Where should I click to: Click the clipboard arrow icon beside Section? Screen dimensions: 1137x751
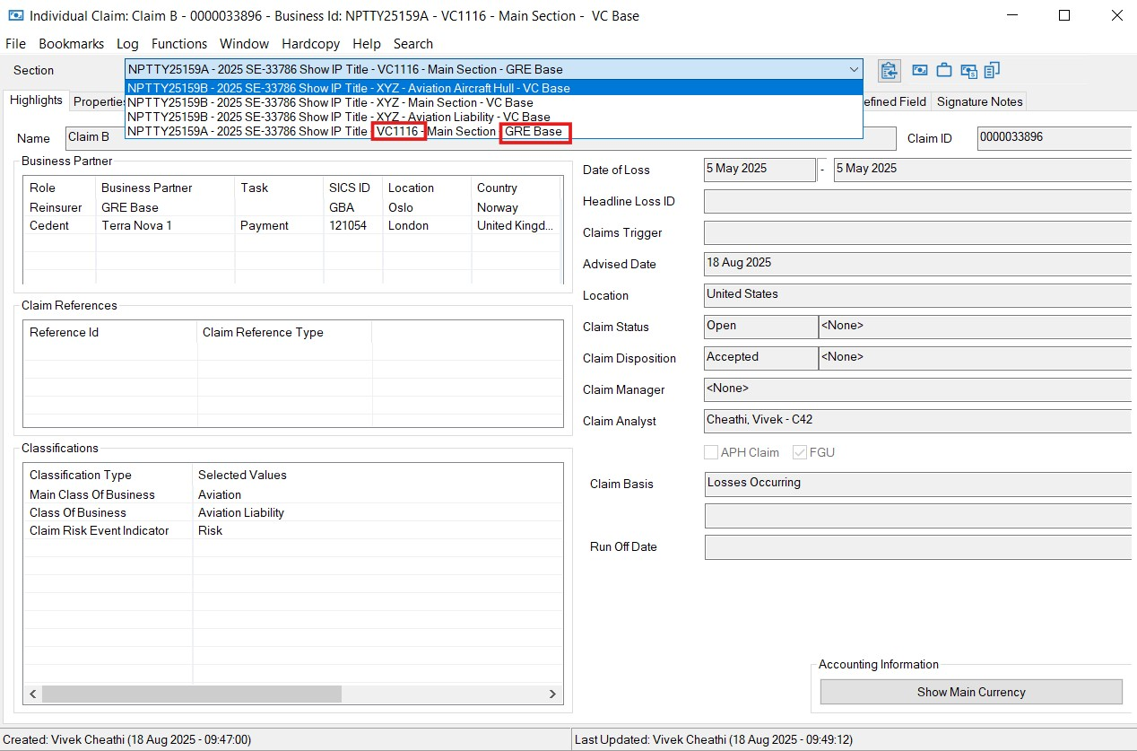[x=889, y=70]
